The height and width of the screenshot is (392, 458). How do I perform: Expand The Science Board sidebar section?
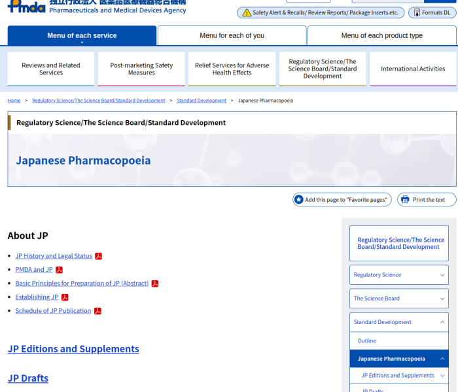[x=442, y=299]
